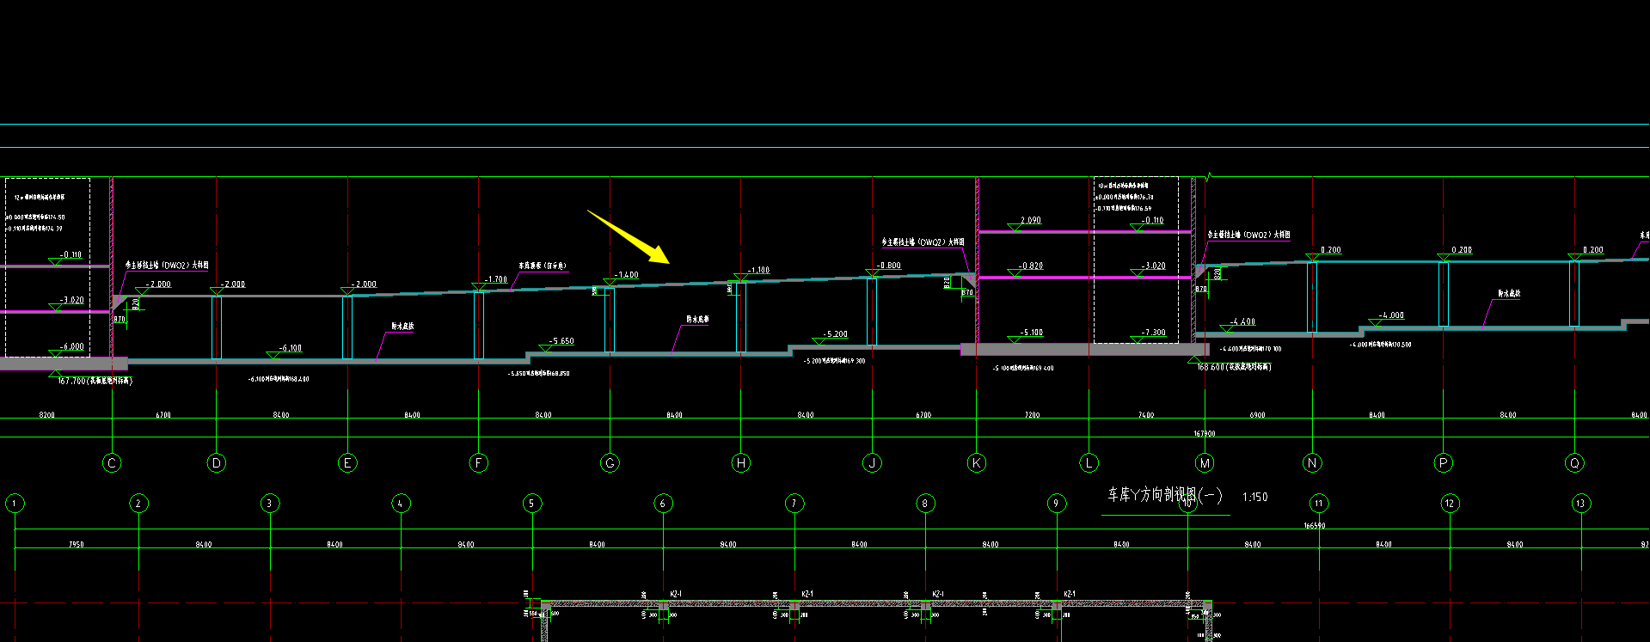Click the 8200 dimension left of axis C

point(47,415)
